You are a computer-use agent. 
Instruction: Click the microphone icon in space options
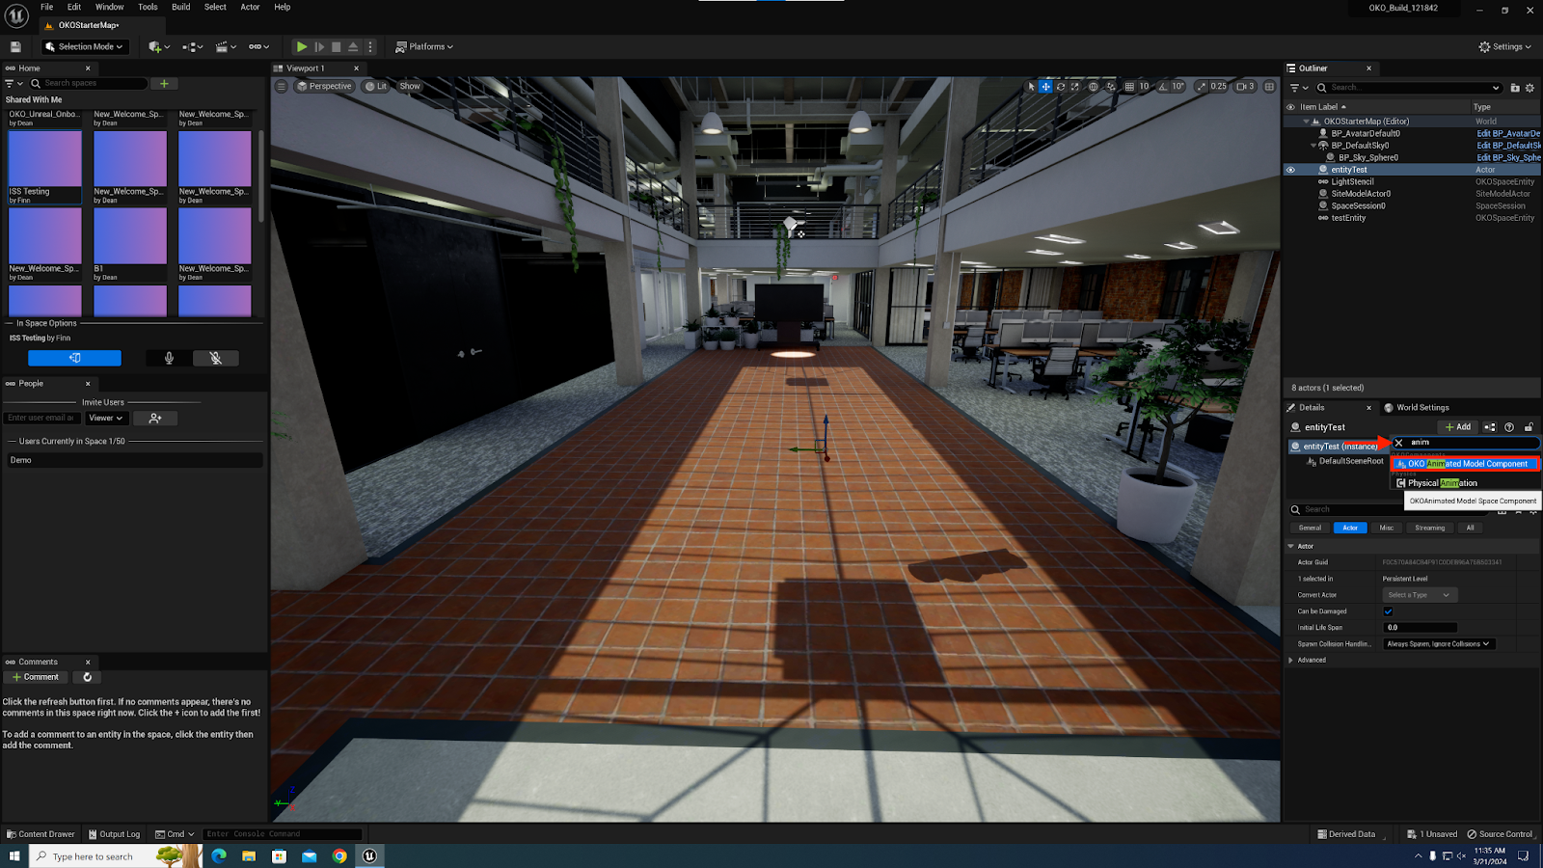point(169,358)
